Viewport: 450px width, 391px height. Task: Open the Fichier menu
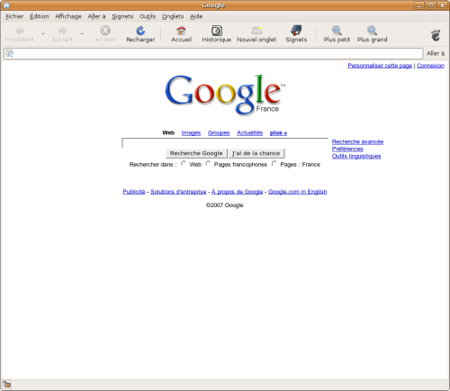(x=14, y=16)
